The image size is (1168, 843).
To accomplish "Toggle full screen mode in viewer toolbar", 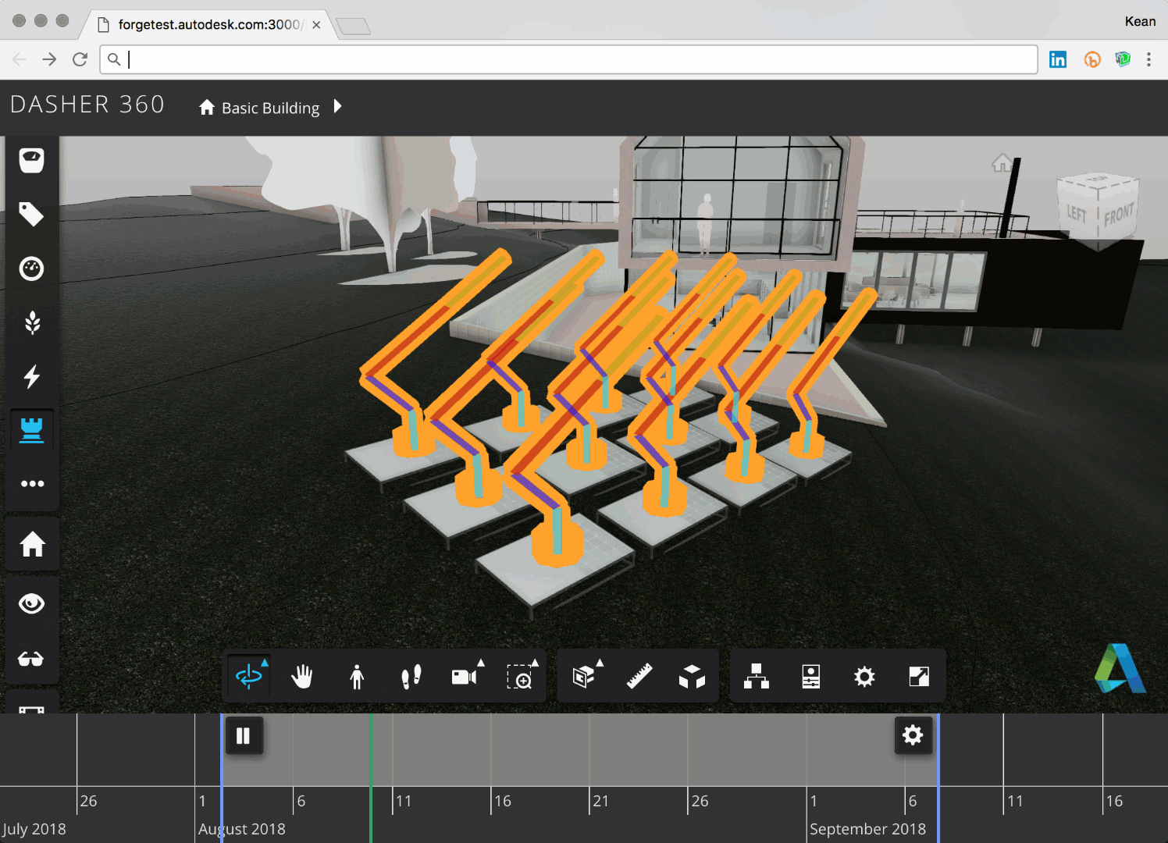I will pos(919,676).
